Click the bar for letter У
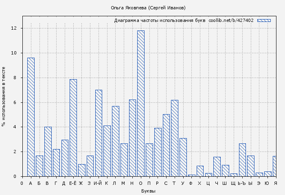 click(x=183, y=157)
